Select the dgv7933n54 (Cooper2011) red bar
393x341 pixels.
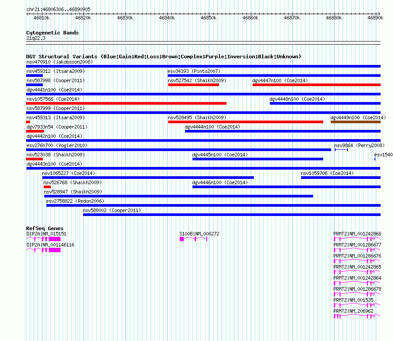pos(35,131)
